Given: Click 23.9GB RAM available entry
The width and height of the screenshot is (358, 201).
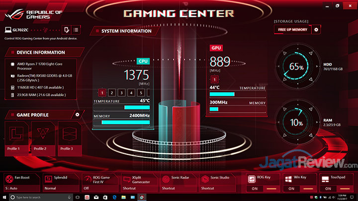Looking at the screenshot, I should [x=38, y=95].
